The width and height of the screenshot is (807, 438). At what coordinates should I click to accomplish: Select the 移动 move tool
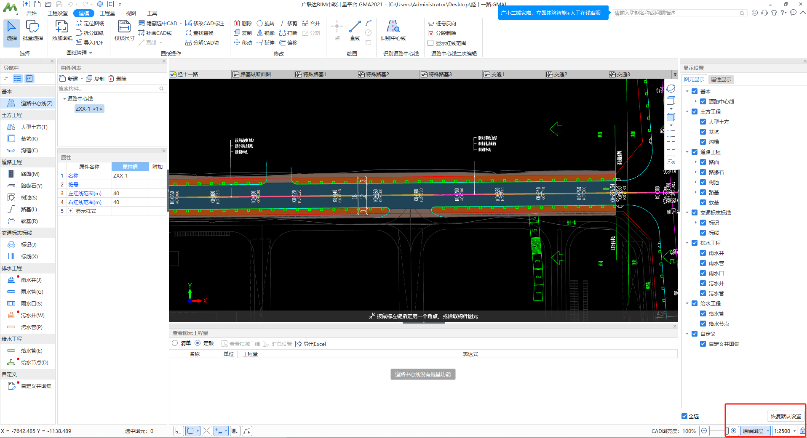[243, 42]
